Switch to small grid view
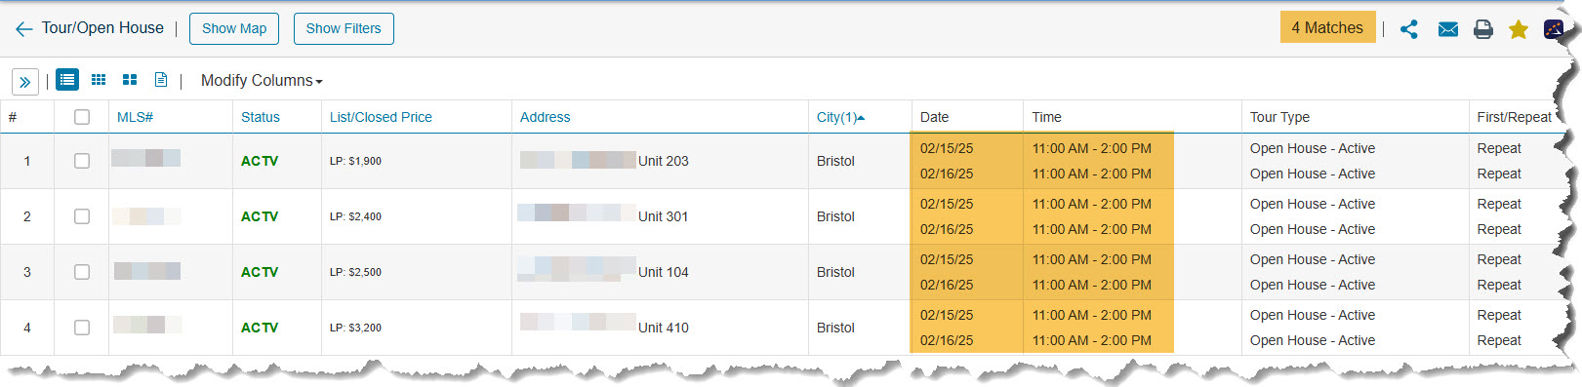This screenshot has width=1582, height=387. pos(99,80)
